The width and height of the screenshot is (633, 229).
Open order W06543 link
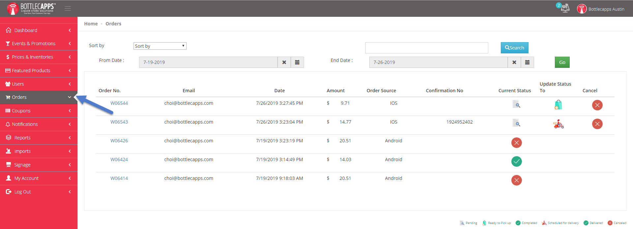(119, 122)
